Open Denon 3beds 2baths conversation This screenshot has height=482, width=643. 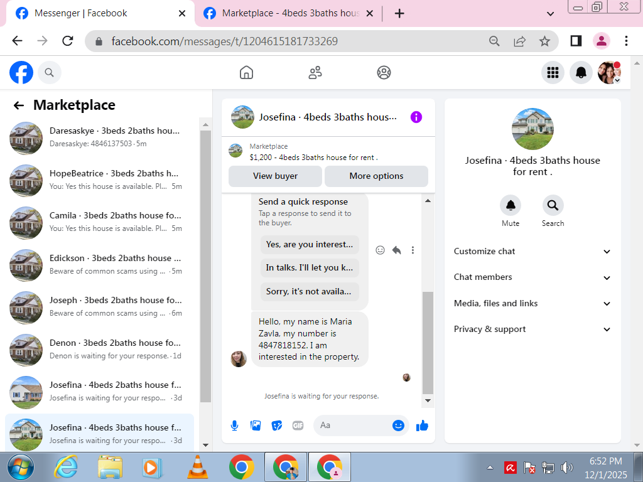[x=99, y=350]
